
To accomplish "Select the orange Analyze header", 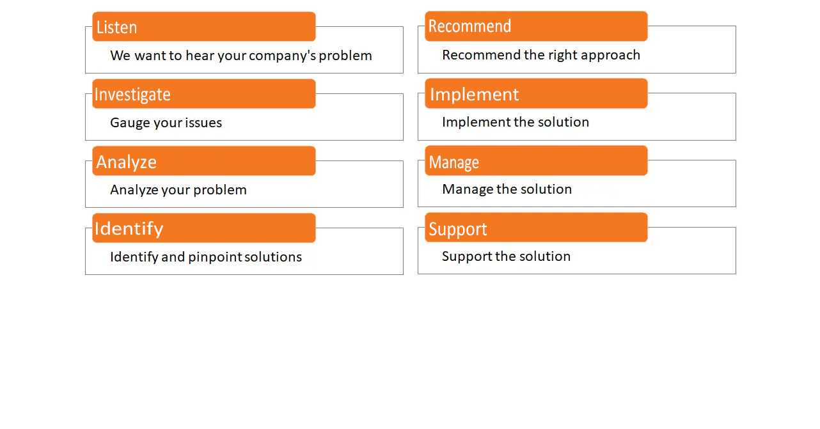I will 204,161.
